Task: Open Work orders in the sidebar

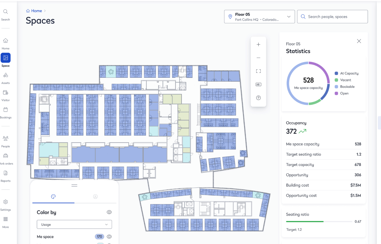Action: tap(5, 159)
